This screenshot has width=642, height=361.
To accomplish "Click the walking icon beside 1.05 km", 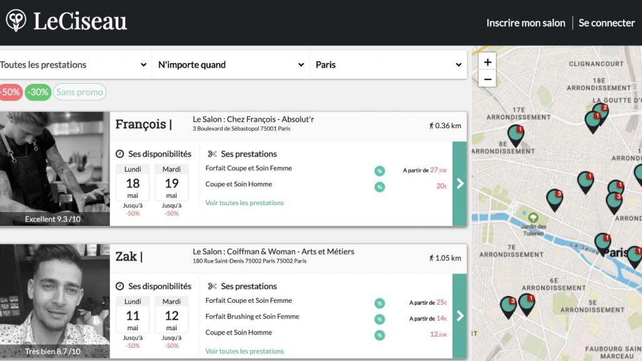I will click(x=431, y=258).
